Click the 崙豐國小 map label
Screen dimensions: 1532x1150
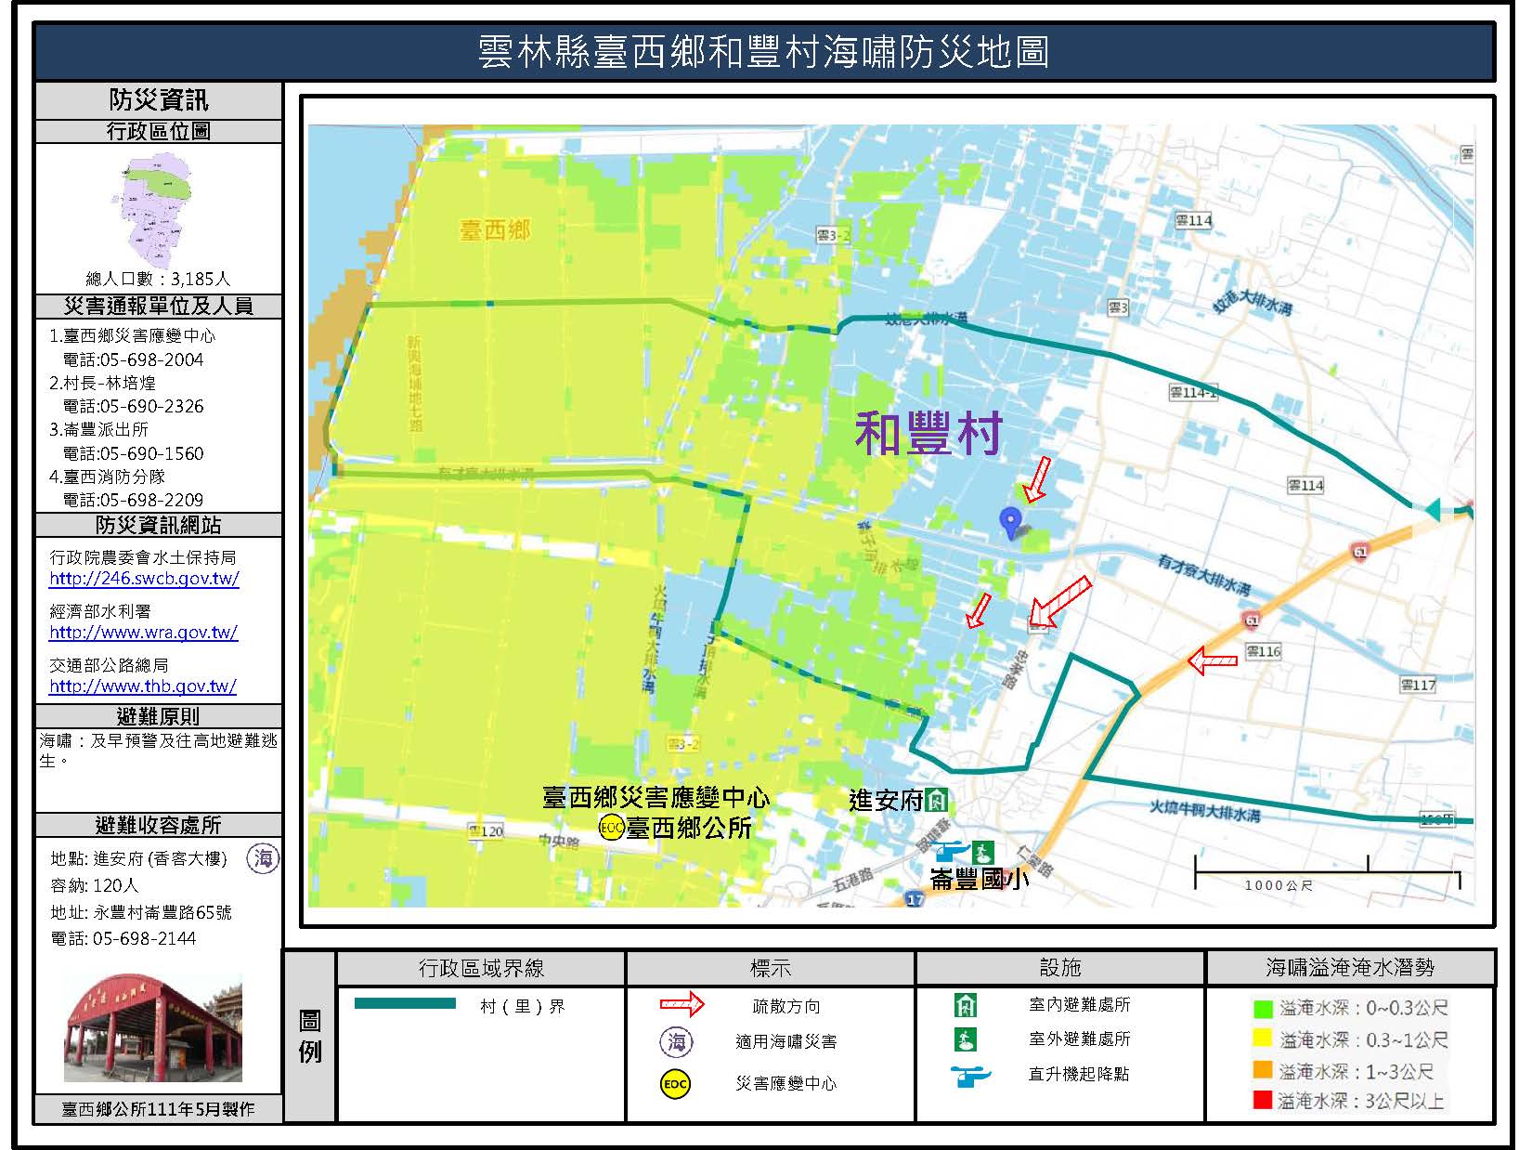point(980,878)
